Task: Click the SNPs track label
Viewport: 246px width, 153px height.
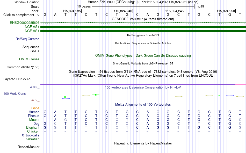Action: click(x=35, y=51)
